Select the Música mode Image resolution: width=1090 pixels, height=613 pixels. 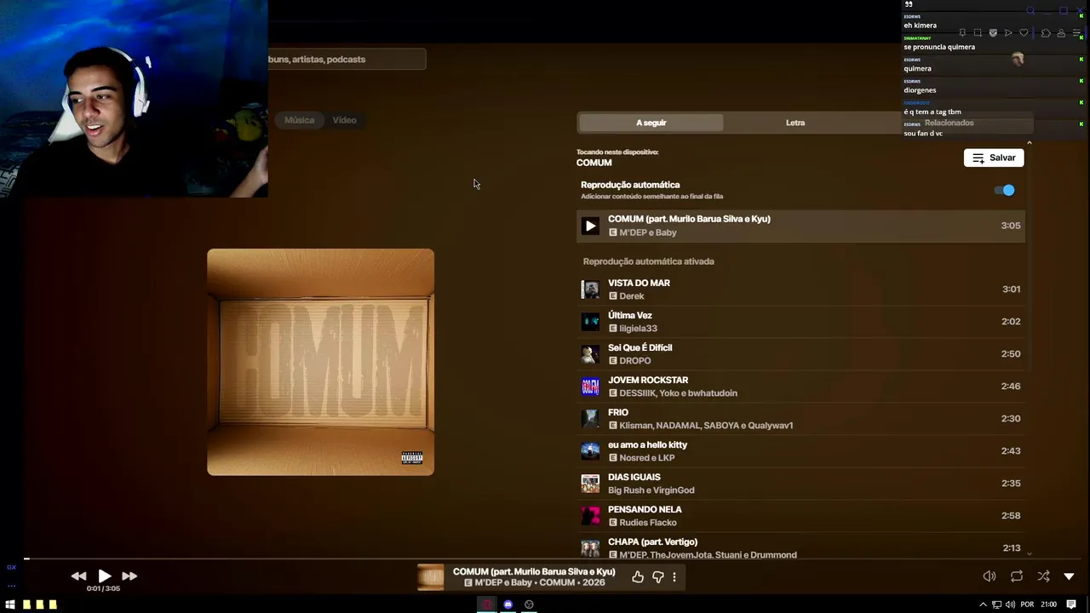click(299, 120)
